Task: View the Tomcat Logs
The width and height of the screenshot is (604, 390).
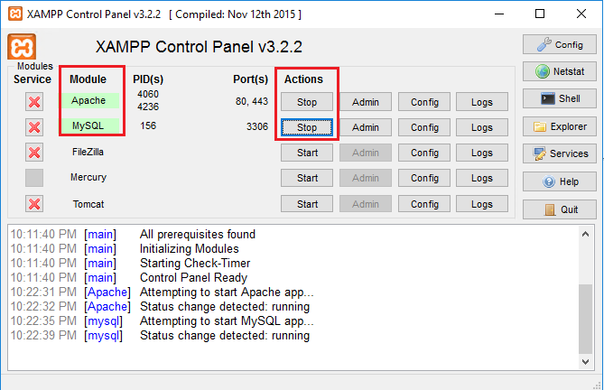Action: (x=482, y=204)
